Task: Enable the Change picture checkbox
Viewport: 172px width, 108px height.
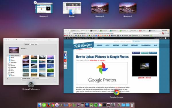Action: (x=21, y=78)
